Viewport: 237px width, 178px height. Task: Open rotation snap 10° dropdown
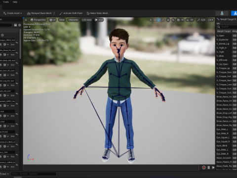pyautogui.click(x=192, y=20)
